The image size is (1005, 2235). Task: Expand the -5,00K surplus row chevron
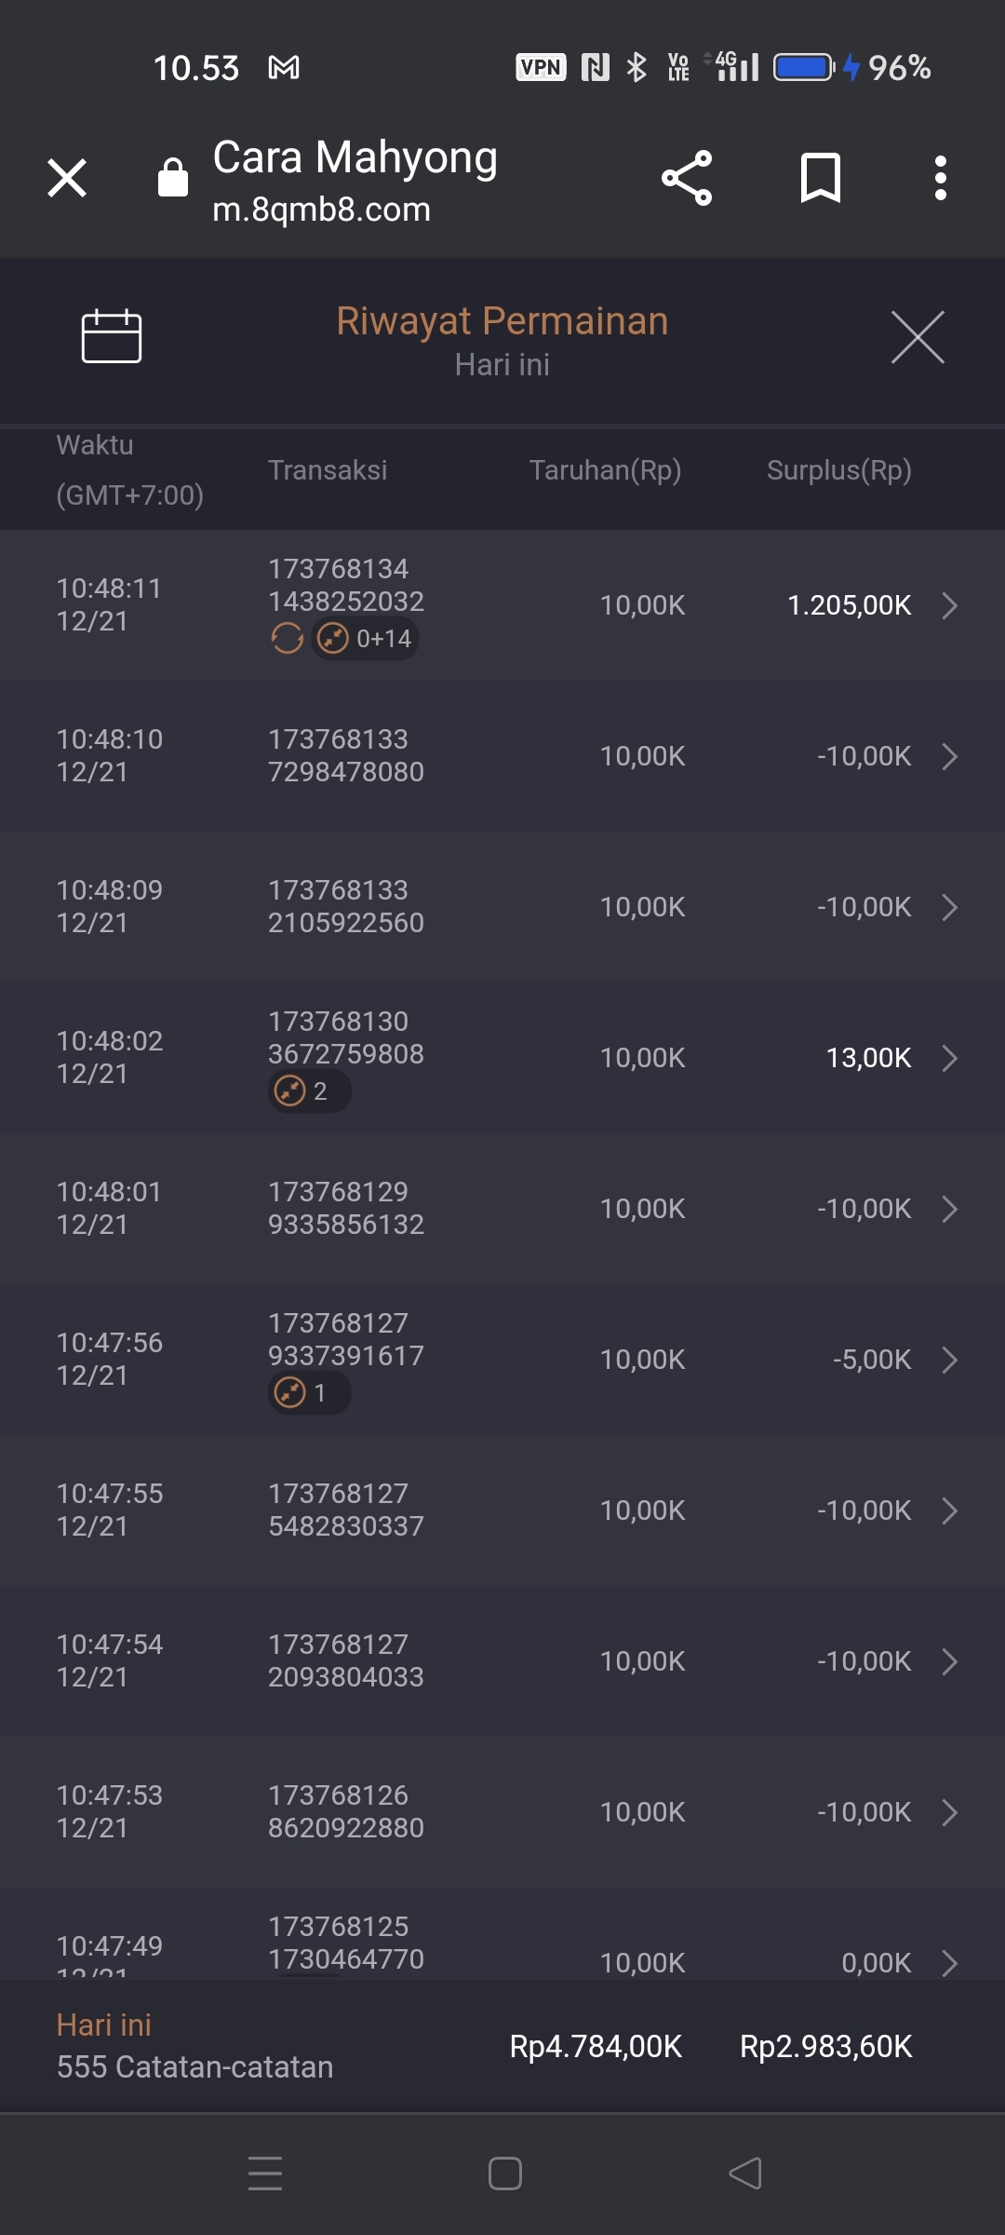pyautogui.click(x=949, y=1360)
